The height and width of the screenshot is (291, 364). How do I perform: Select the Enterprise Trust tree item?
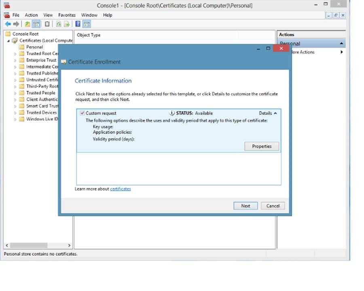point(41,60)
